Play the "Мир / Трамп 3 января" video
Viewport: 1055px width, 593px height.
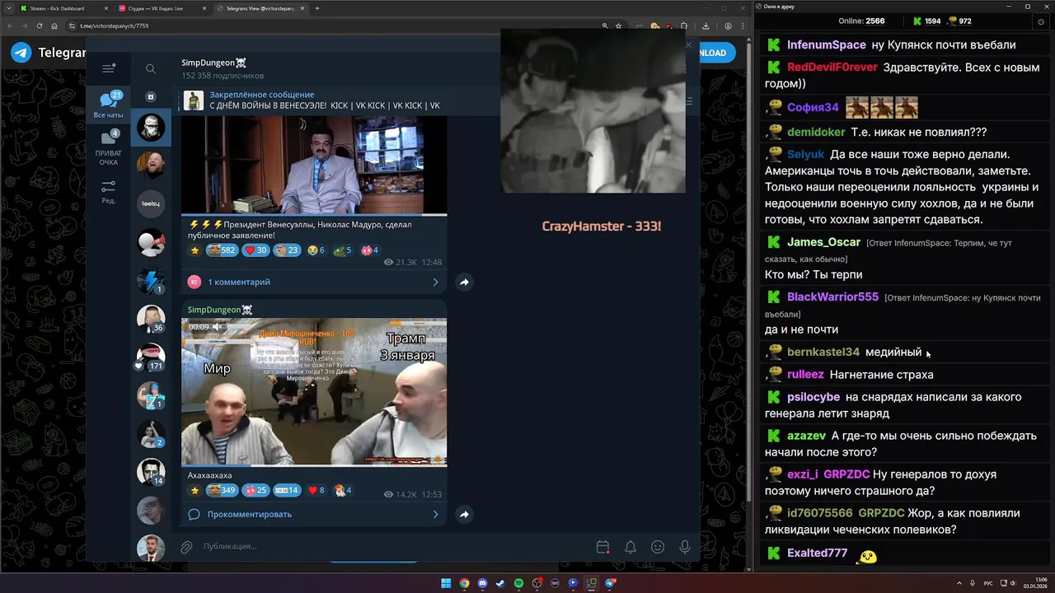(314, 393)
